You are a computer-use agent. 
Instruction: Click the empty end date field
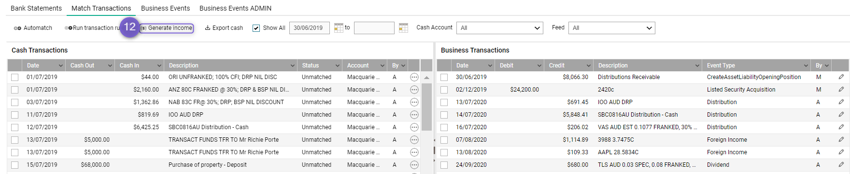[x=374, y=28]
